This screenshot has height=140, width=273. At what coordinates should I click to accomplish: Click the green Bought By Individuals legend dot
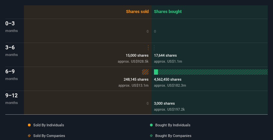tap(151, 125)
